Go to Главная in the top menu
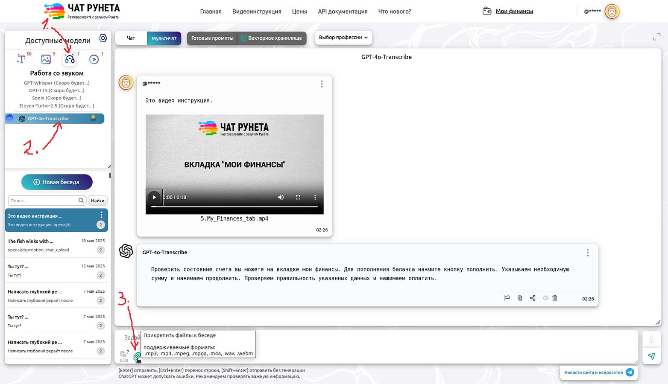Viewport: 668px width, 384px height. 211,12
